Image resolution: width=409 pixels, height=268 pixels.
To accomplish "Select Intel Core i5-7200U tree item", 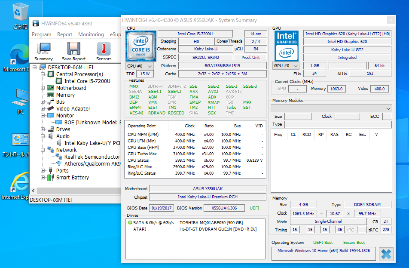I will pyautogui.click(x=87, y=81).
